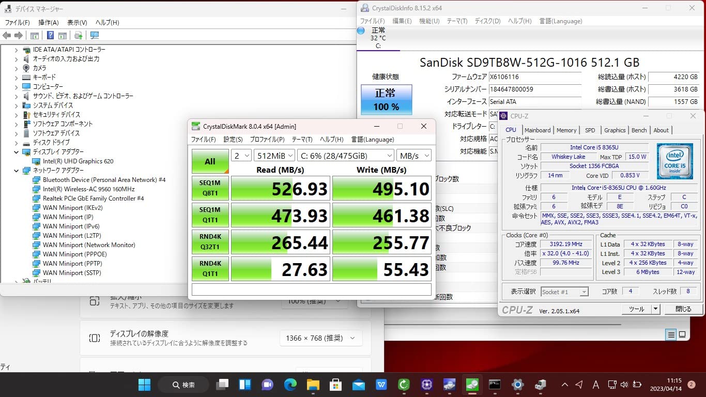Click the Windows Start button

tap(145, 385)
